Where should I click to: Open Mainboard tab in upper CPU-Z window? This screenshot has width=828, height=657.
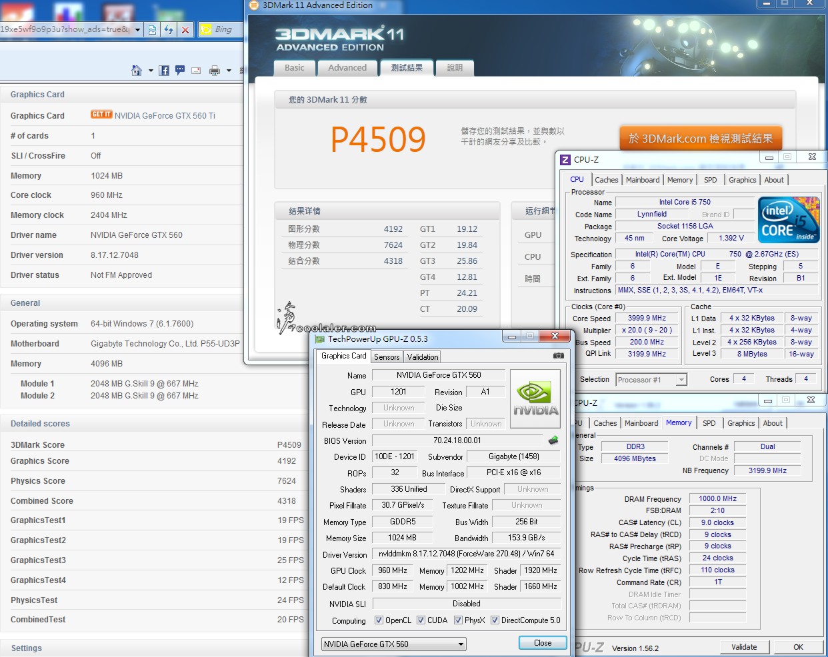pos(643,180)
